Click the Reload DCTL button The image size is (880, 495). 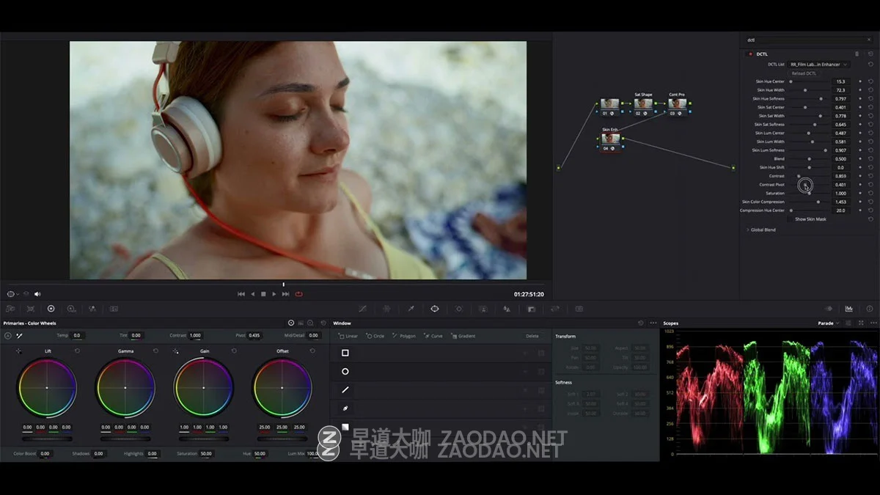coord(804,73)
